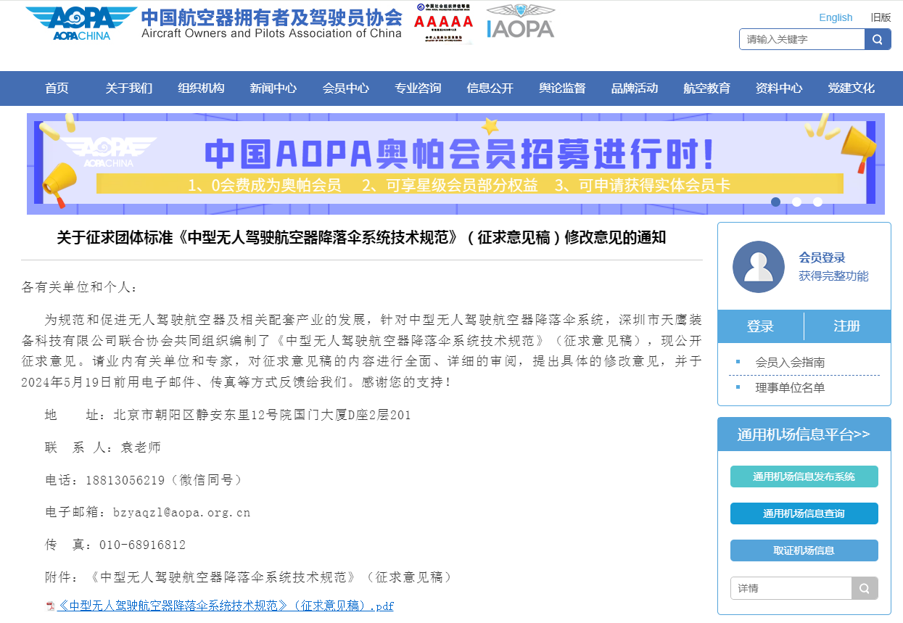Open the 会员中心 dropdown menu

coord(346,88)
